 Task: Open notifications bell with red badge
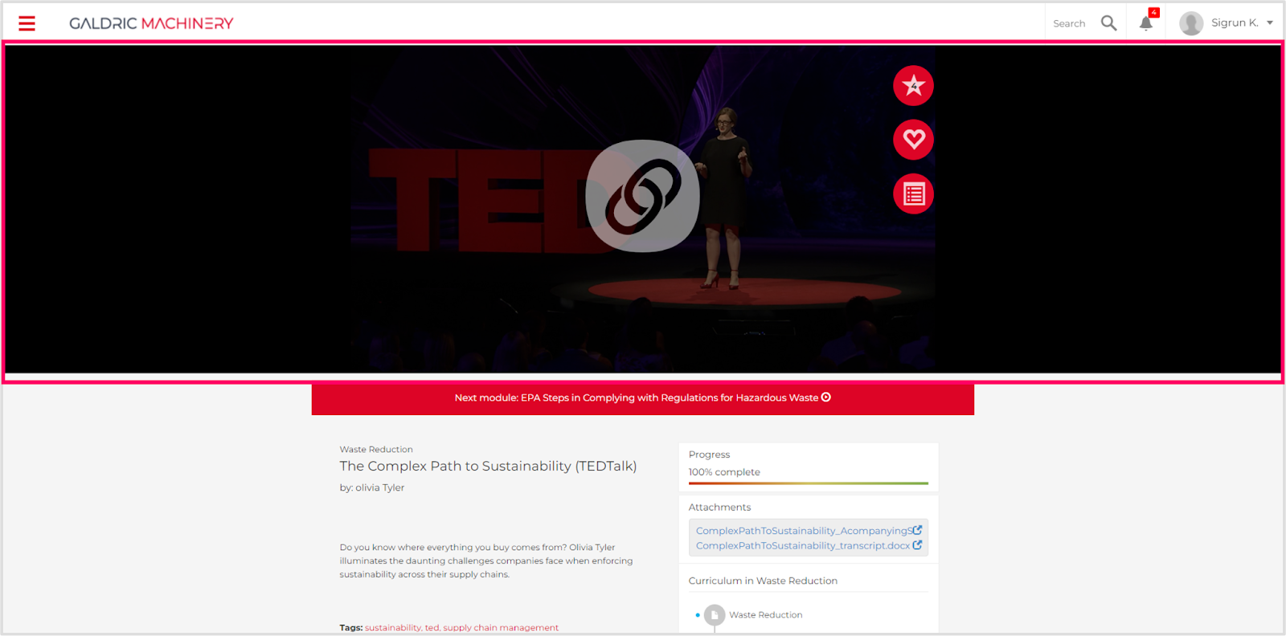pos(1146,22)
